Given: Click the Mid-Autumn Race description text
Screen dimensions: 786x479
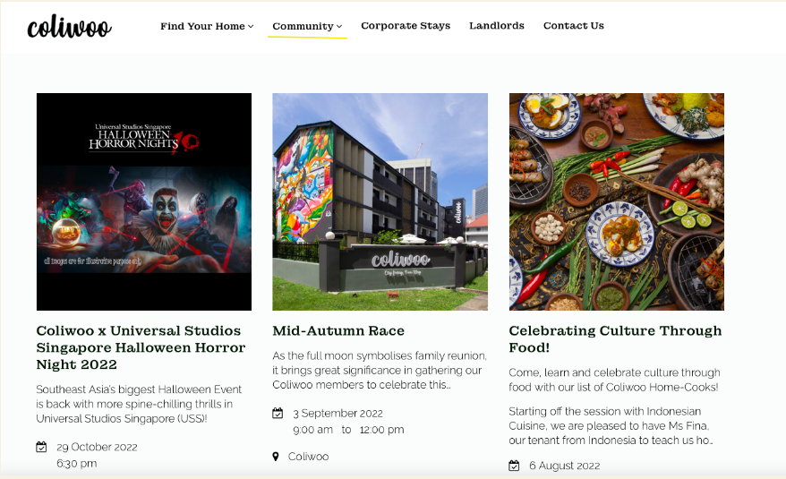Looking at the screenshot, I should (380, 370).
